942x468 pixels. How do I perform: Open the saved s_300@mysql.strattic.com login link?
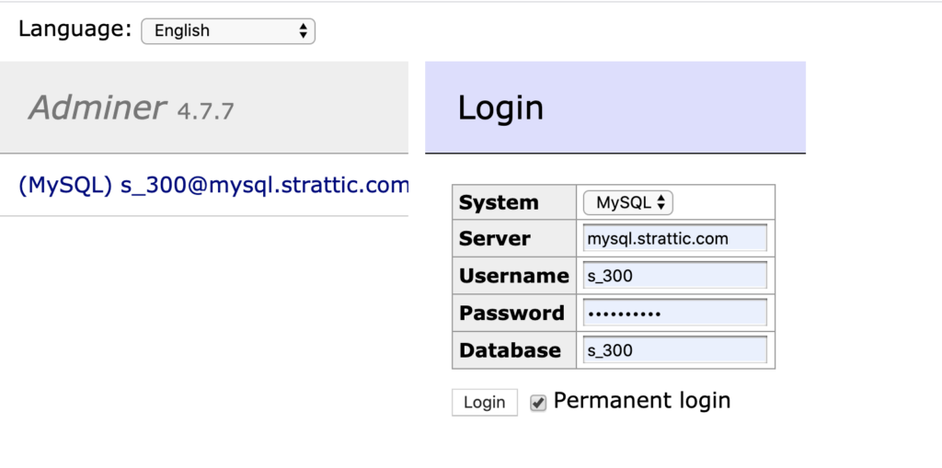pos(213,185)
